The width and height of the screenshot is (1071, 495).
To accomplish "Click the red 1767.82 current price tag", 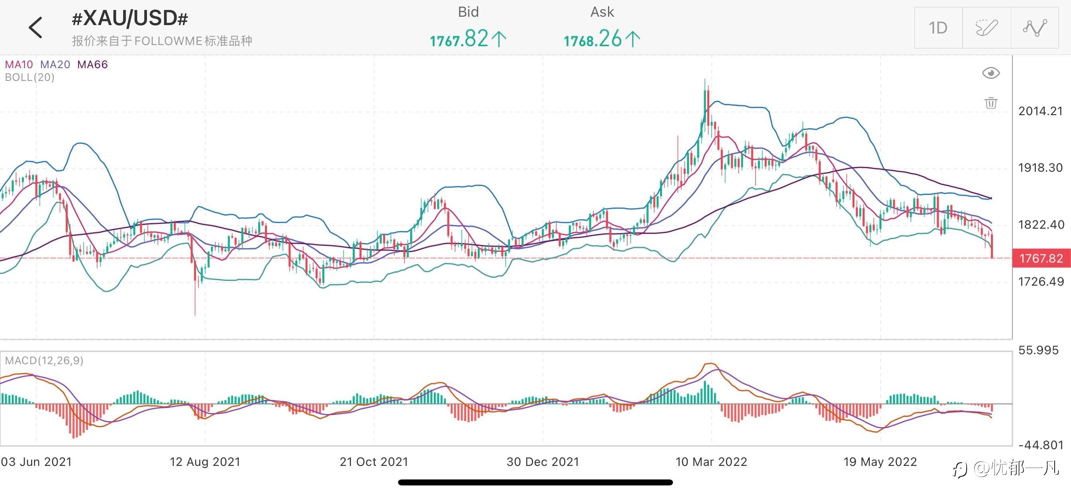I will [1041, 258].
